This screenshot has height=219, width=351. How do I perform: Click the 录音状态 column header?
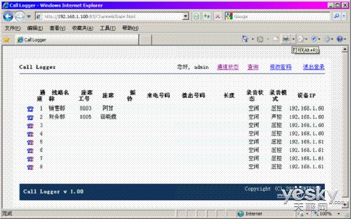[255, 96]
